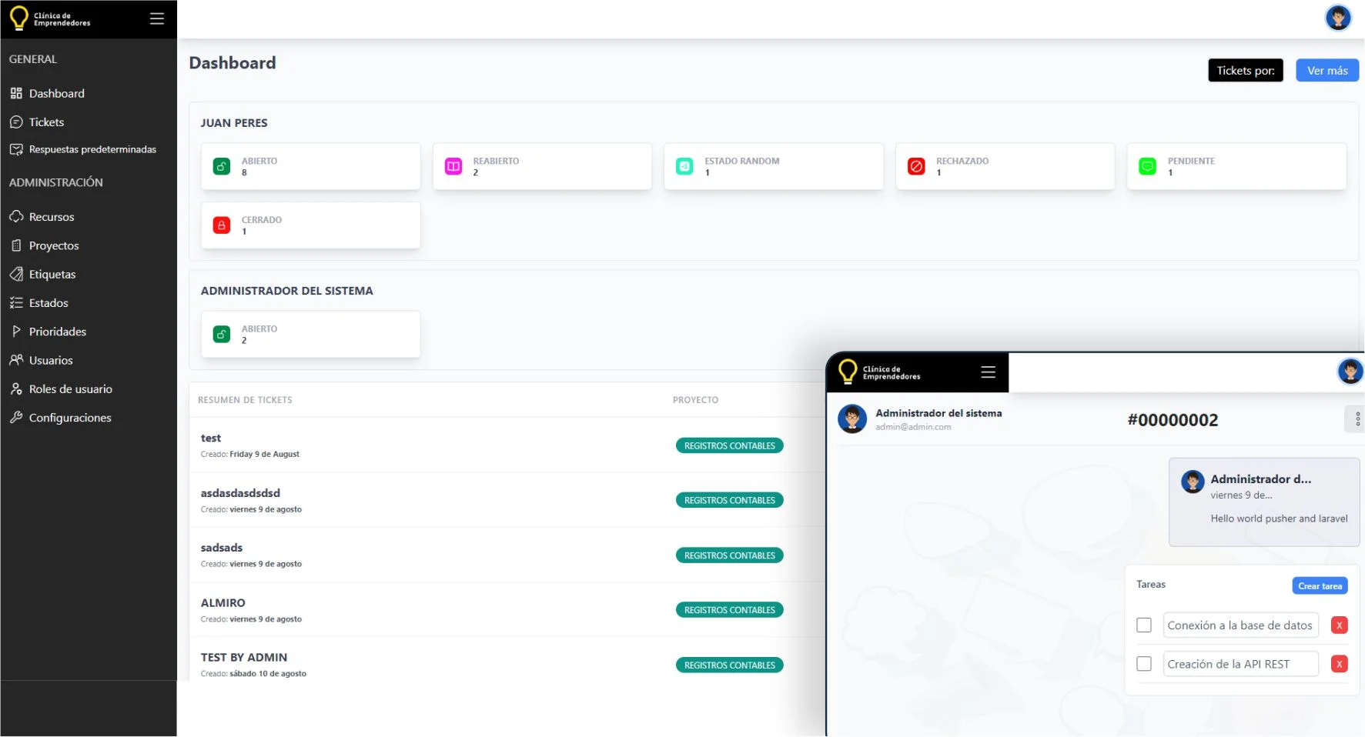
Task: Check the Conexión a la base de datos task
Action: pos(1144,625)
